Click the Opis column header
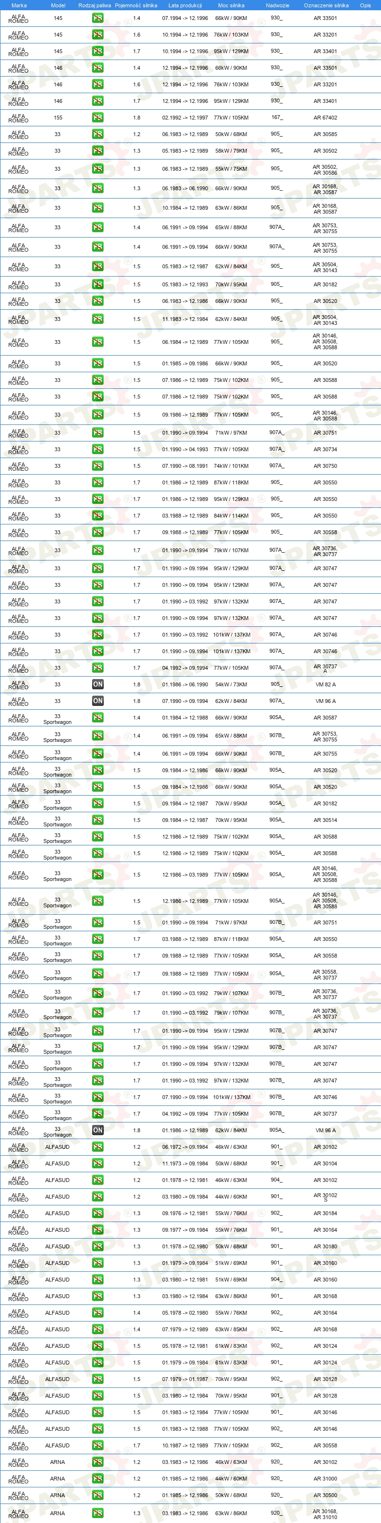The image size is (381, 1523). [x=365, y=5]
